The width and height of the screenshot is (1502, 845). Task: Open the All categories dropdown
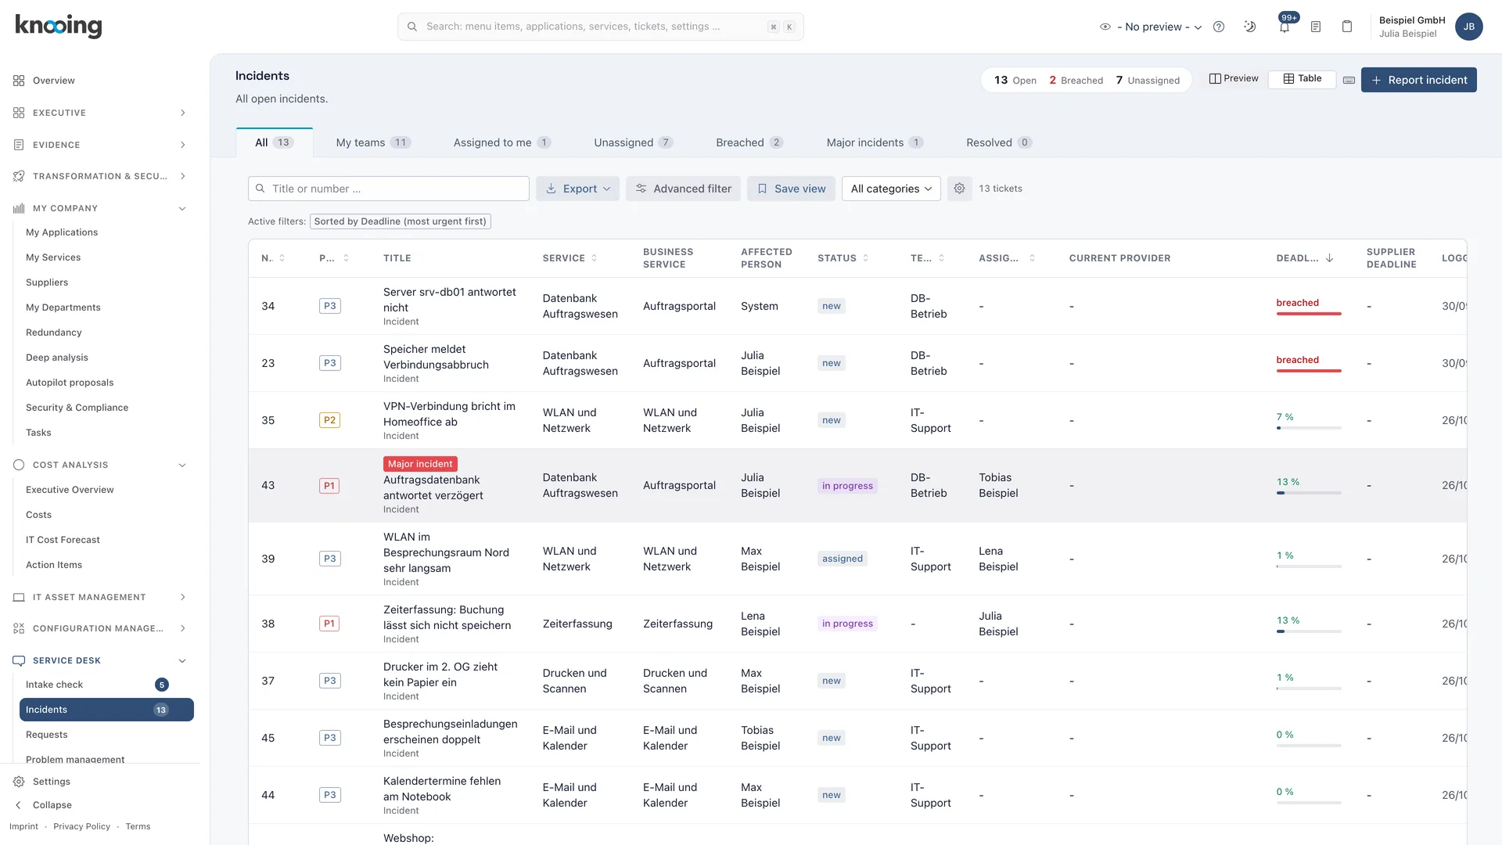tap(891, 189)
